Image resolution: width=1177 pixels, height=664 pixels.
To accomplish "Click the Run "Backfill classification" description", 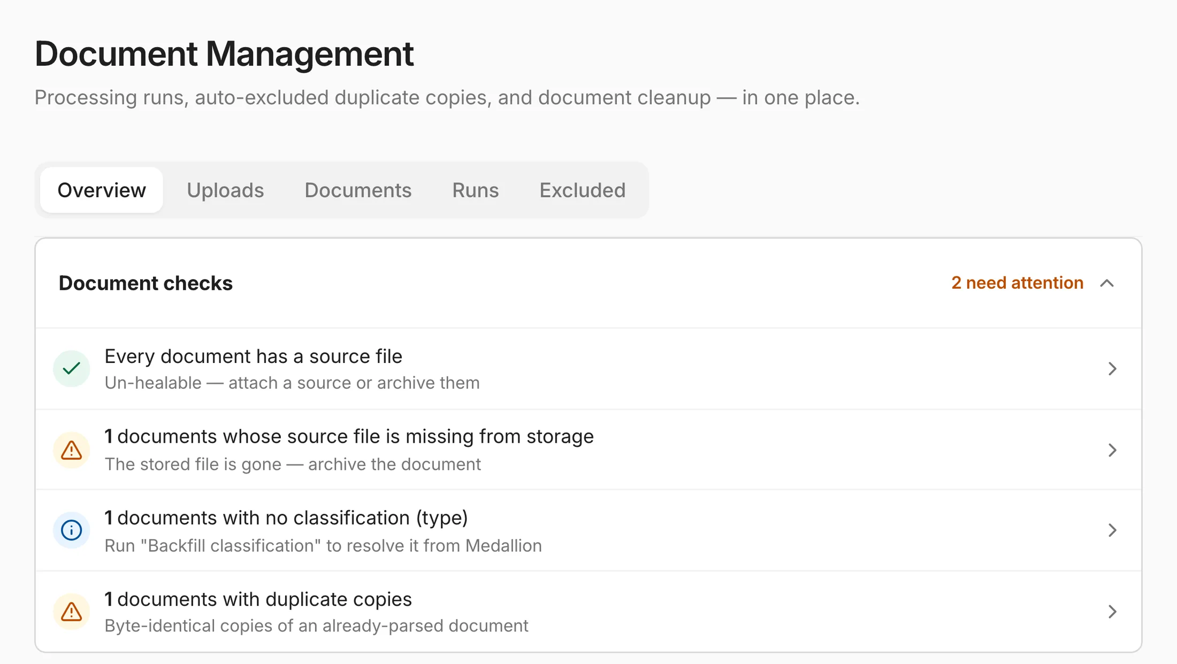I will coord(323,546).
